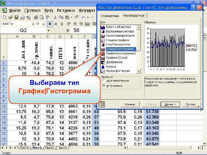This screenshot has height=155, width=207.
Task: Run spell check from the toolbar
Action: click(x=48, y=17)
